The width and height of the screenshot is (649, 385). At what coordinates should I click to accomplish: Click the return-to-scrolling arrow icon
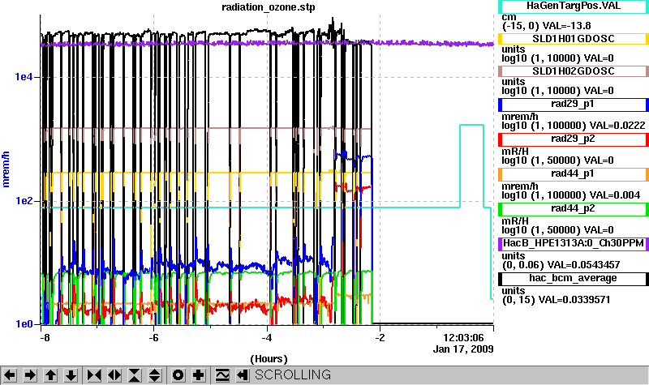243,375
